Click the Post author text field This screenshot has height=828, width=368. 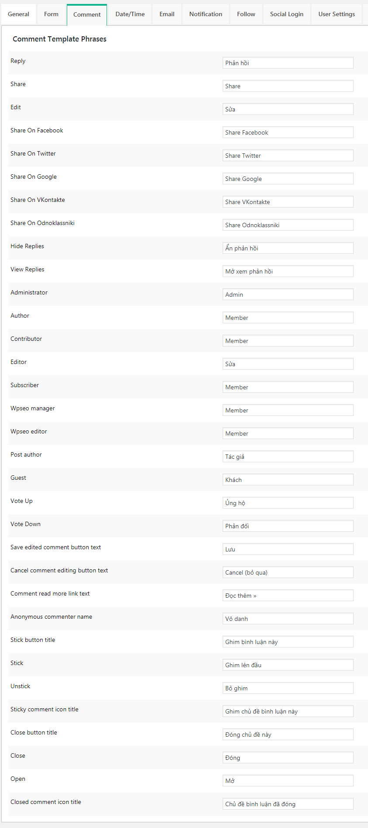click(288, 457)
